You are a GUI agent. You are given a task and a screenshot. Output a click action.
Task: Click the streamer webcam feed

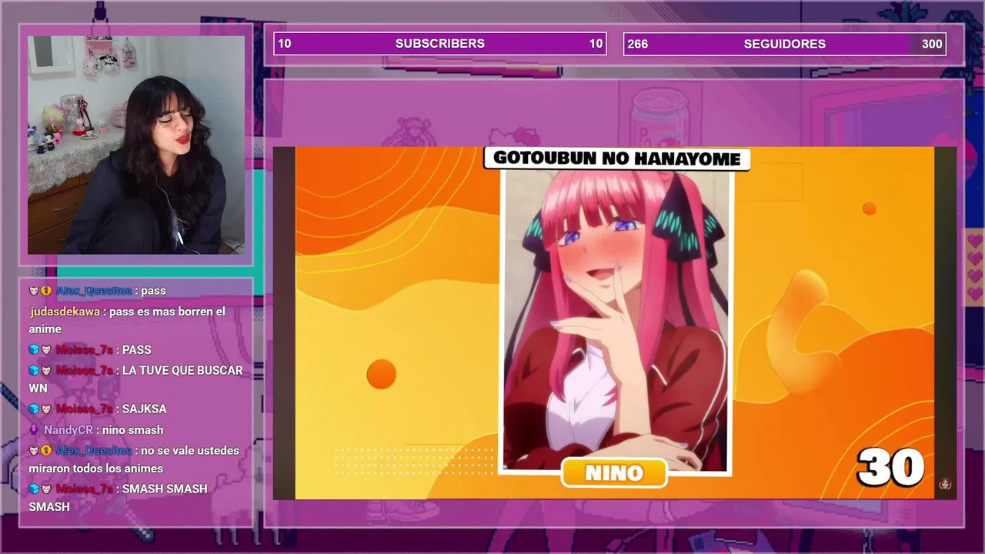click(x=136, y=145)
